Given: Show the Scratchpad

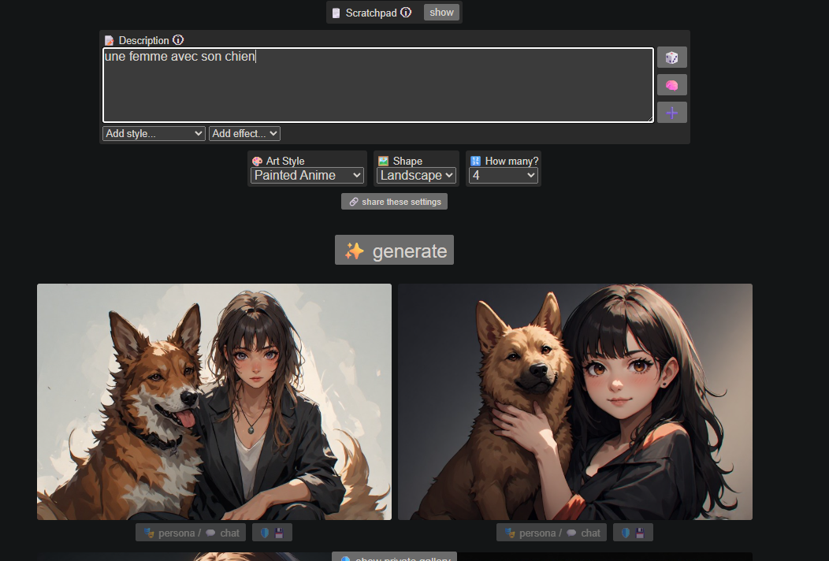Looking at the screenshot, I should [x=441, y=12].
